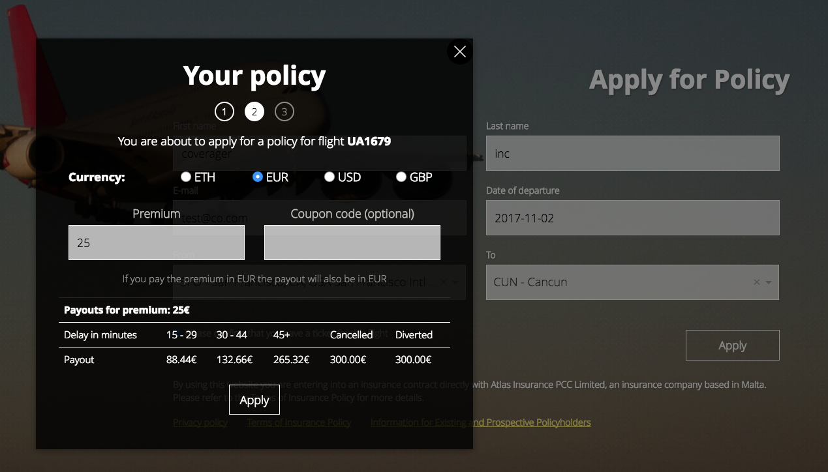Click the Coupon code optional field
828x472 pixels.
click(x=352, y=242)
